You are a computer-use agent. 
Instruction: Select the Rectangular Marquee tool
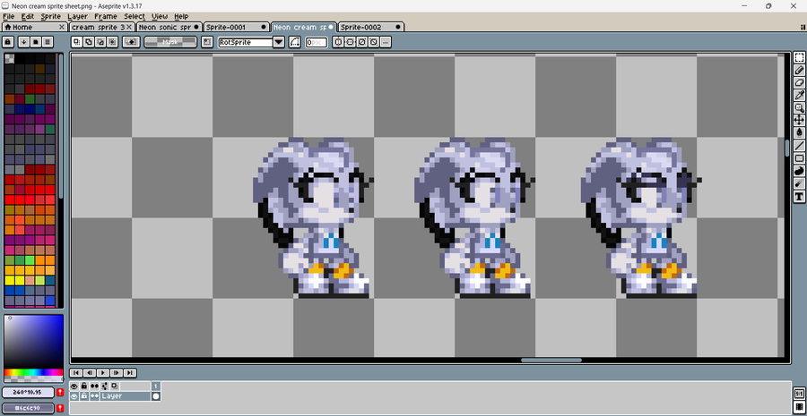(799, 57)
